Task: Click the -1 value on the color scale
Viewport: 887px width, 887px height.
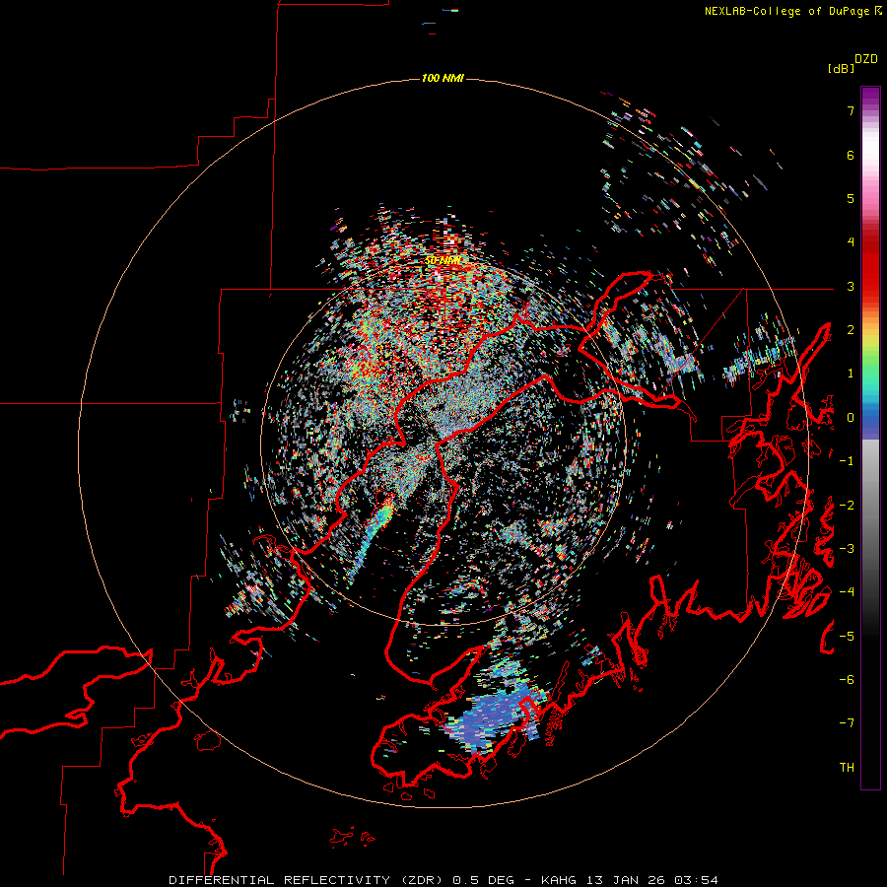Action: click(x=847, y=461)
